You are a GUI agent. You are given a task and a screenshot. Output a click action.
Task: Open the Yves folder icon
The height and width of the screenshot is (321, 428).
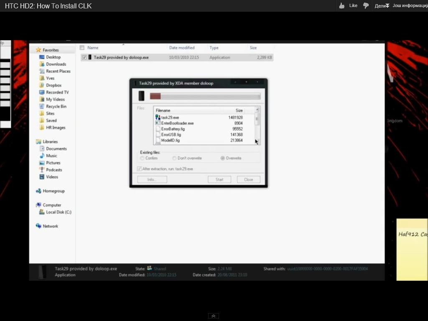point(42,78)
